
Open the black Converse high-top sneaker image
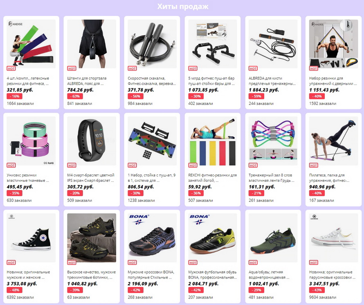tap(31, 237)
